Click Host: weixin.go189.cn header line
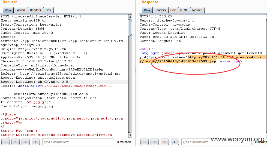 point(23,21)
